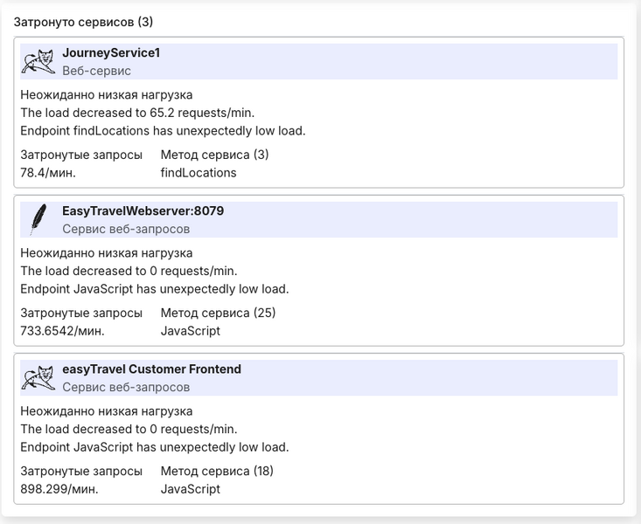Click 'Endpoint findLocations has unexpectedly low load.'
The height and width of the screenshot is (524, 641).
(164, 131)
